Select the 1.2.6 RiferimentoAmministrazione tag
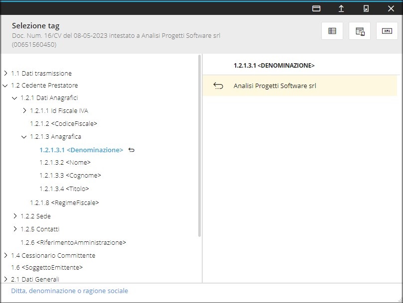 tap(73, 243)
